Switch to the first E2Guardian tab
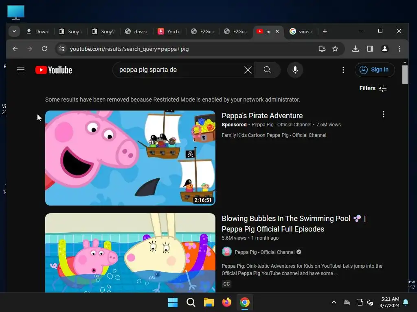The height and width of the screenshot is (312, 417). coord(202,32)
